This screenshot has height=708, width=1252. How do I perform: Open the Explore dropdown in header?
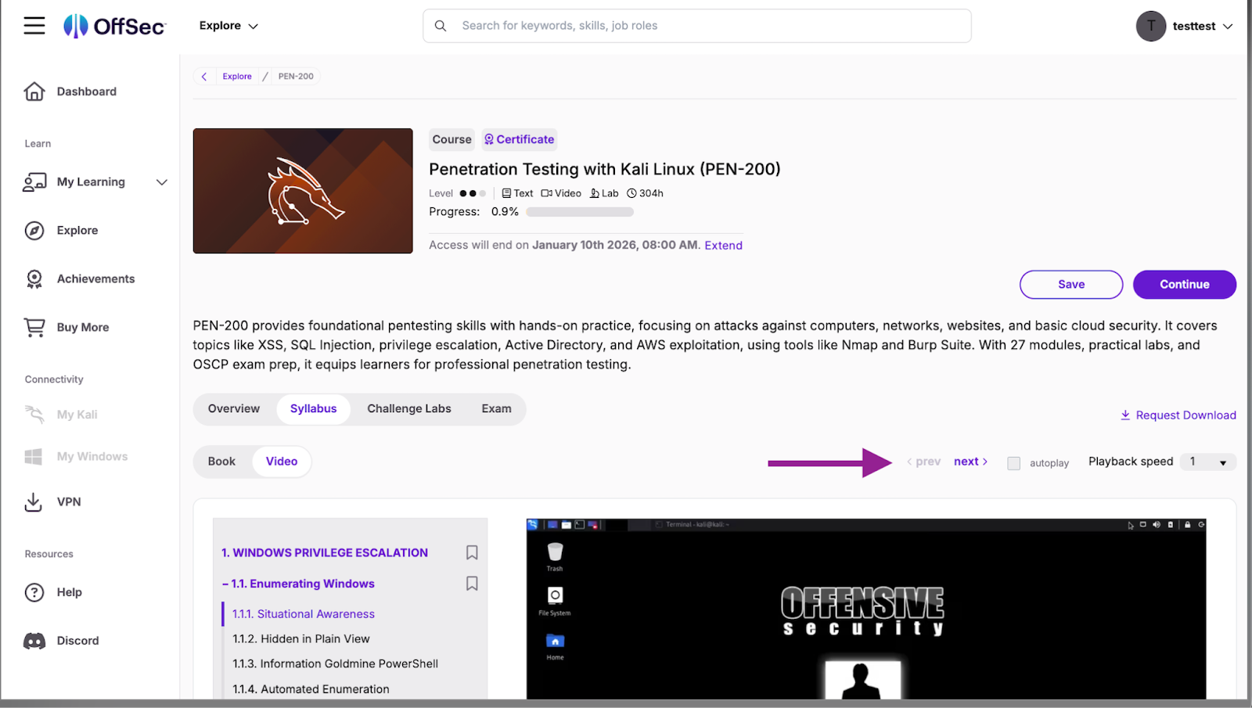pyautogui.click(x=228, y=26)
